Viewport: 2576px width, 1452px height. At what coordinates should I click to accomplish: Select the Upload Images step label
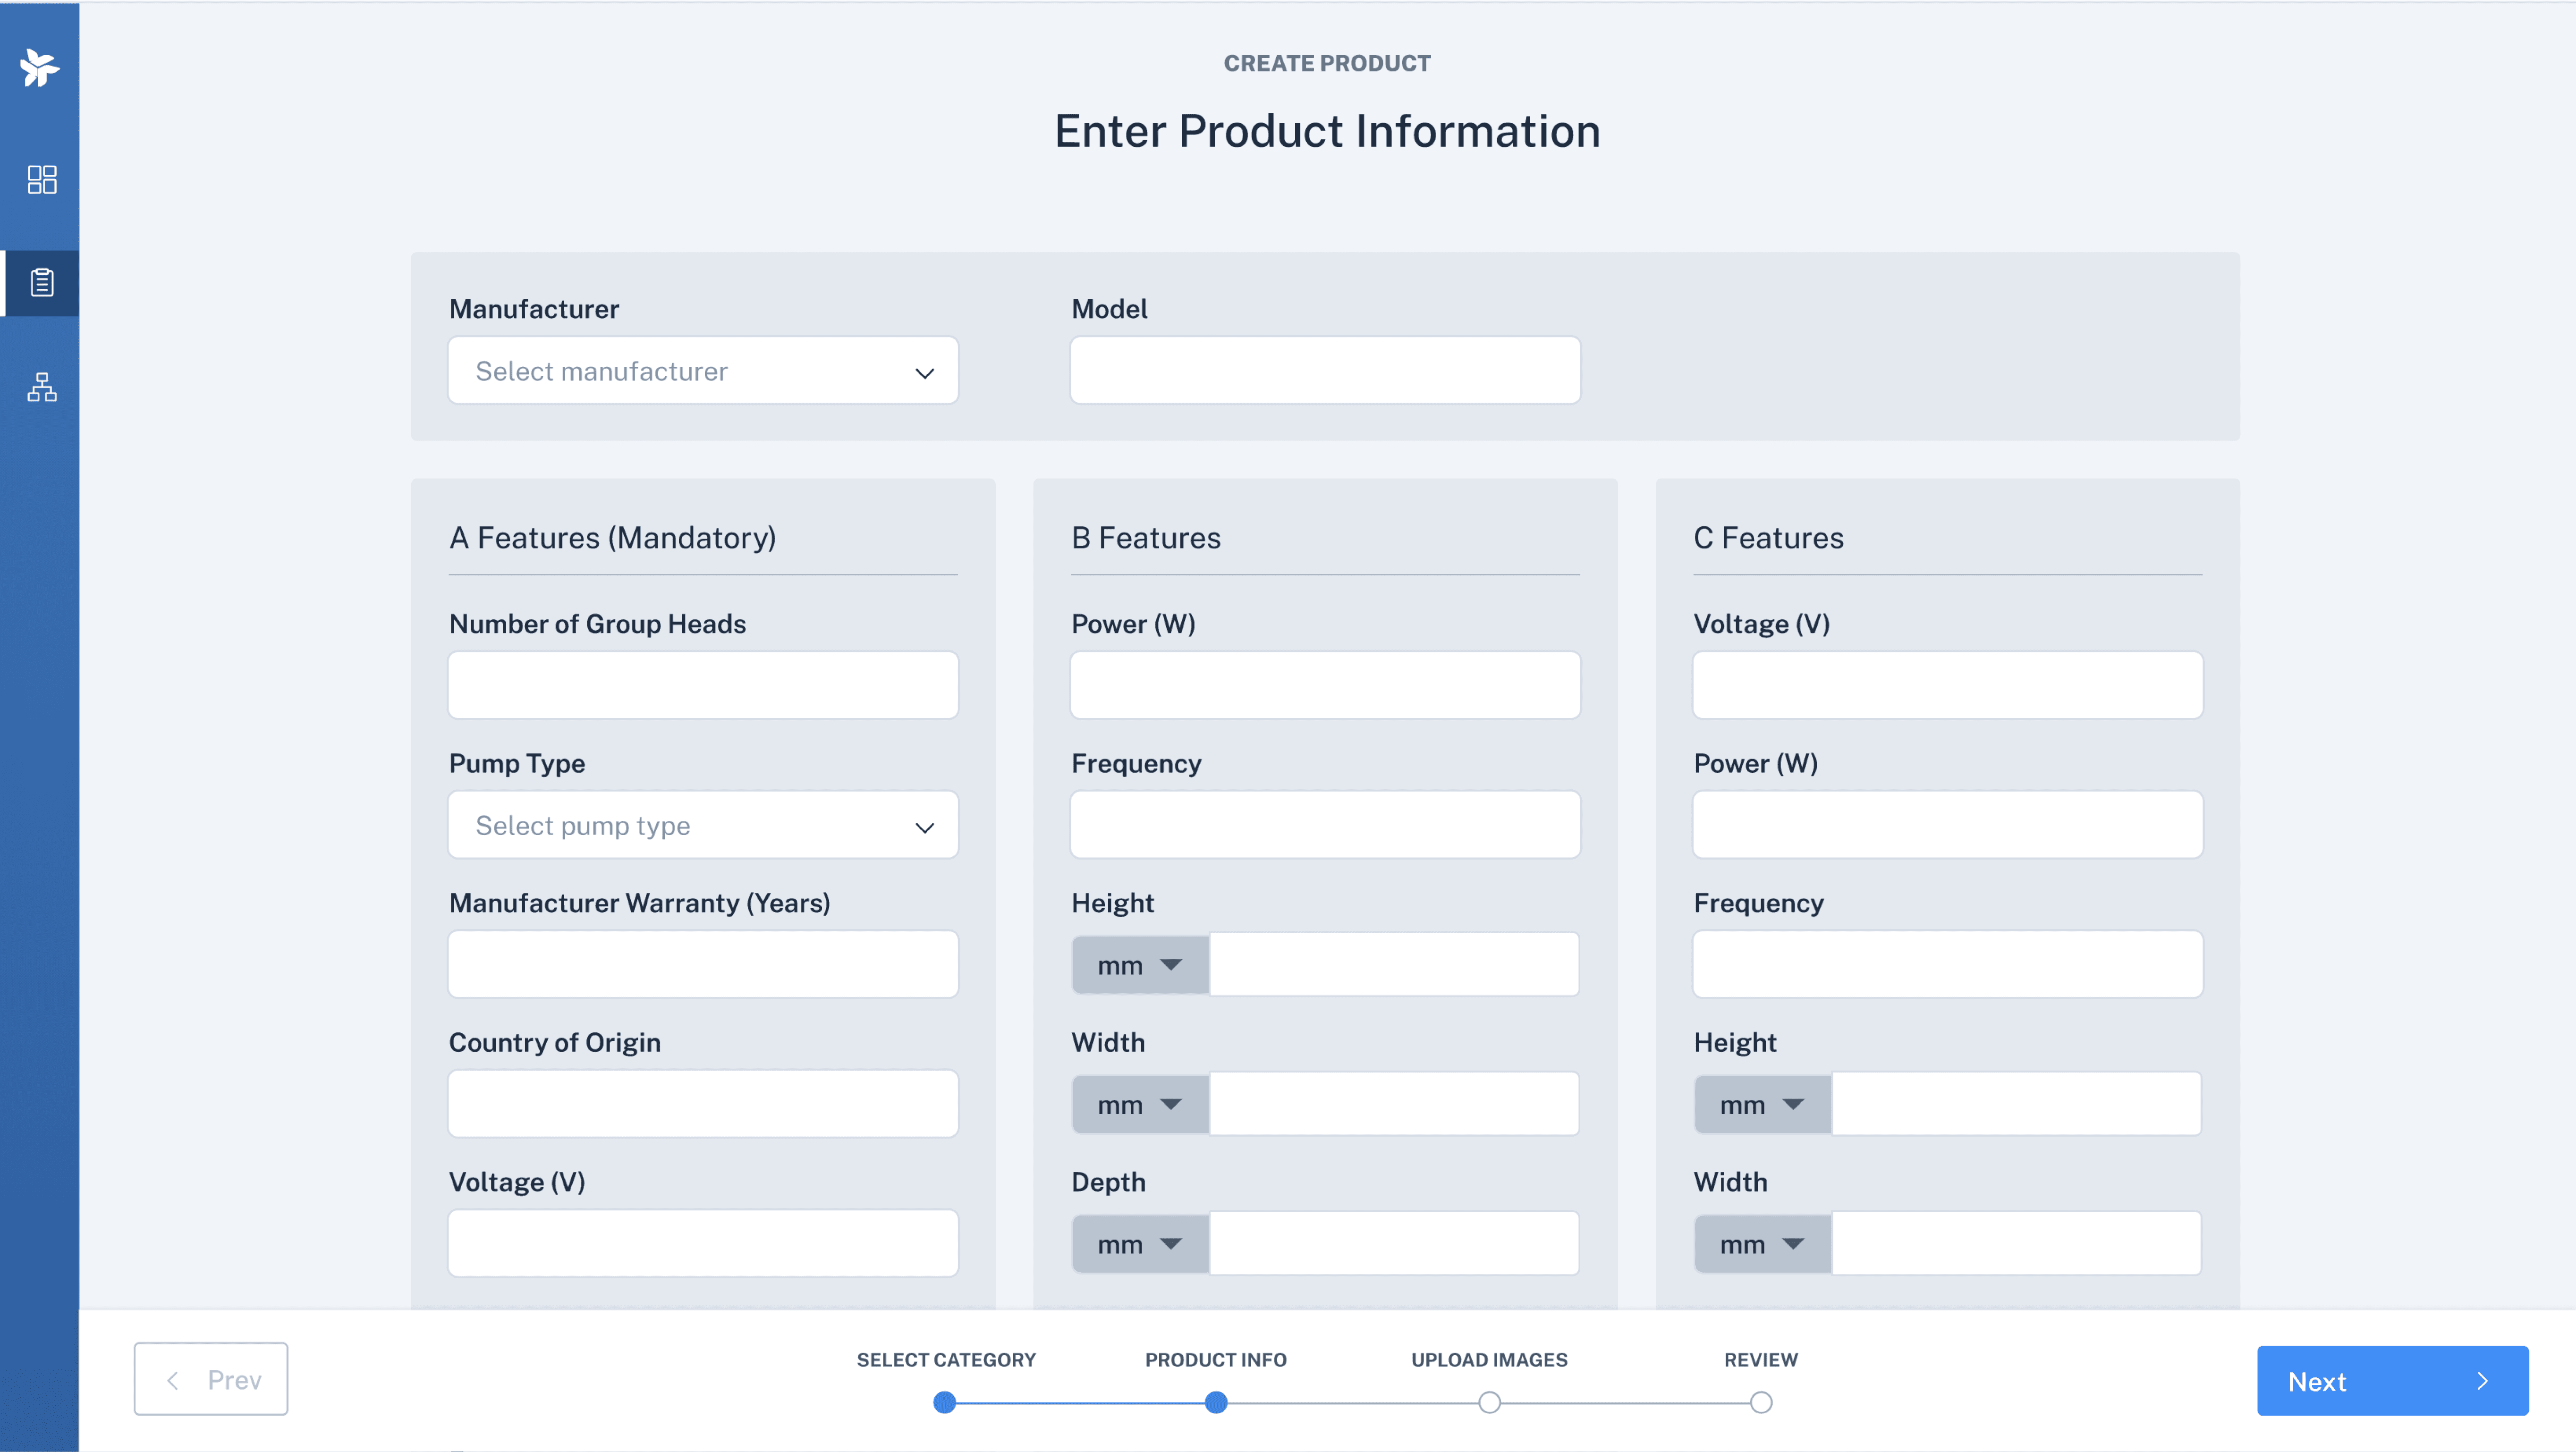[x=1489, y=1360]
